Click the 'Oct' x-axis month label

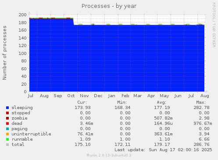[x=71, y=96]
